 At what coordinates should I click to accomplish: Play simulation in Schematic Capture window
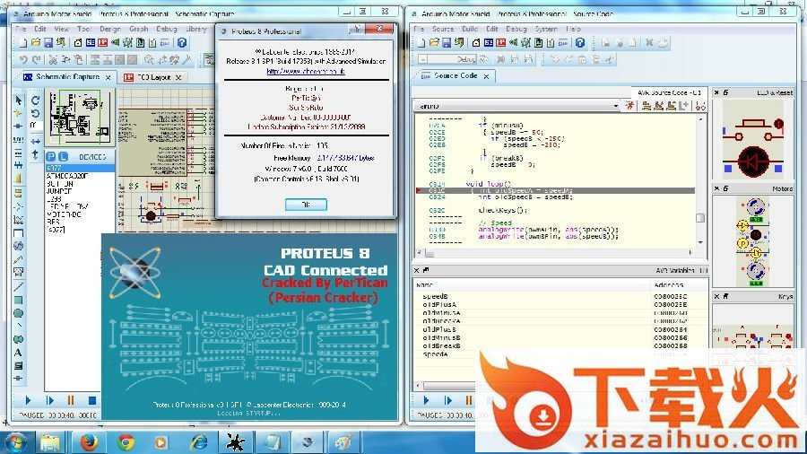pyautogui.click(x=28, y=400)
